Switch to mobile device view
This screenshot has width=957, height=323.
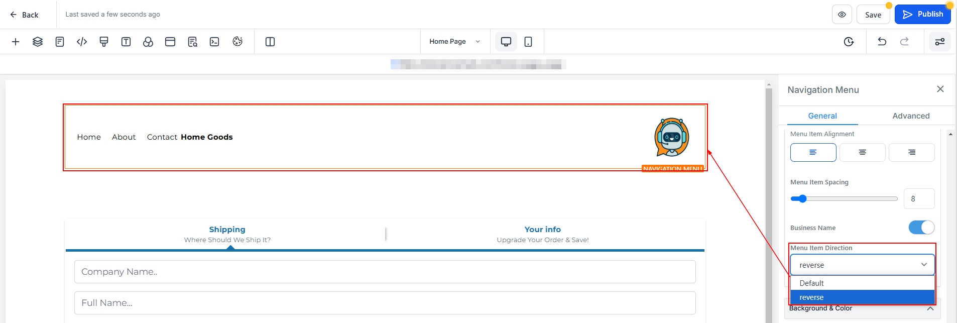528,42
